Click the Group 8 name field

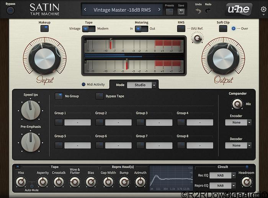[200, 146]
